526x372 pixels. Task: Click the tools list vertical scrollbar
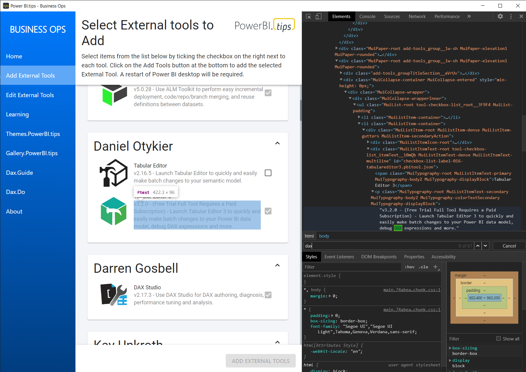click(301, 110)
